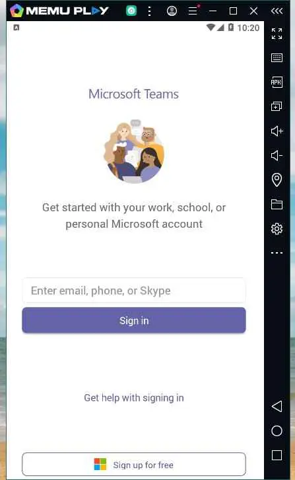The image size is (295, 480).
Task: Open the keyboard mapping icon in sidebar
Action: click(x=277, y=57)
